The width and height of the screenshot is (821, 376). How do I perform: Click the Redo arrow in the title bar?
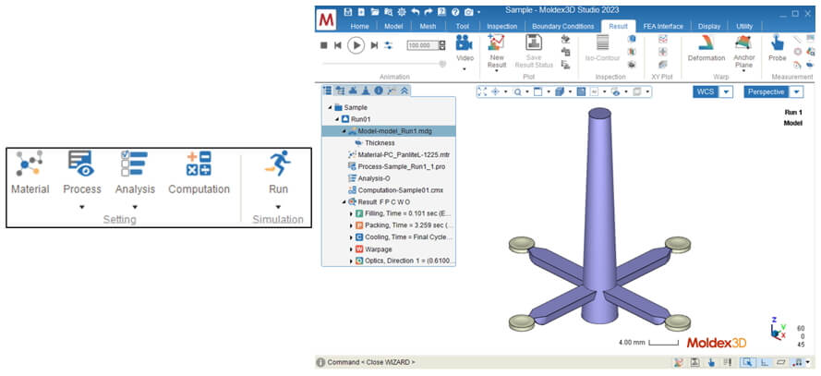pos(429,11)
